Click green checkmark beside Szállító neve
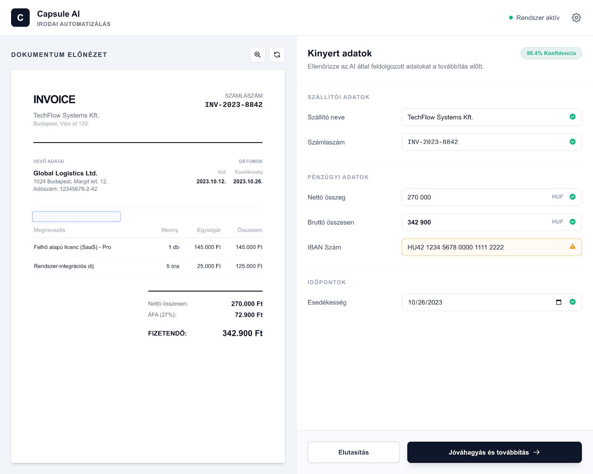Viewport: 593px width, 474px height. 572,117
